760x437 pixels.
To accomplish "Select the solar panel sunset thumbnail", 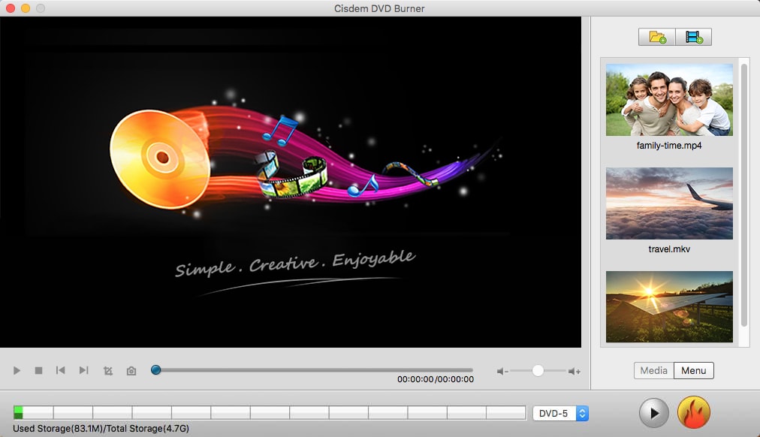I will pos(669,306).
